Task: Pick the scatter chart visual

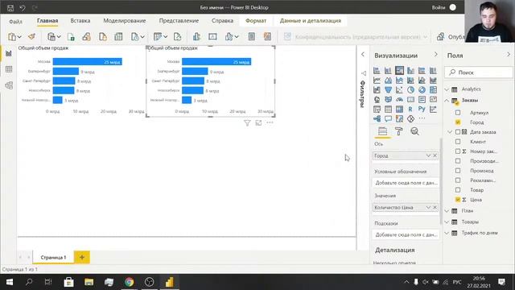Action: 399,89
